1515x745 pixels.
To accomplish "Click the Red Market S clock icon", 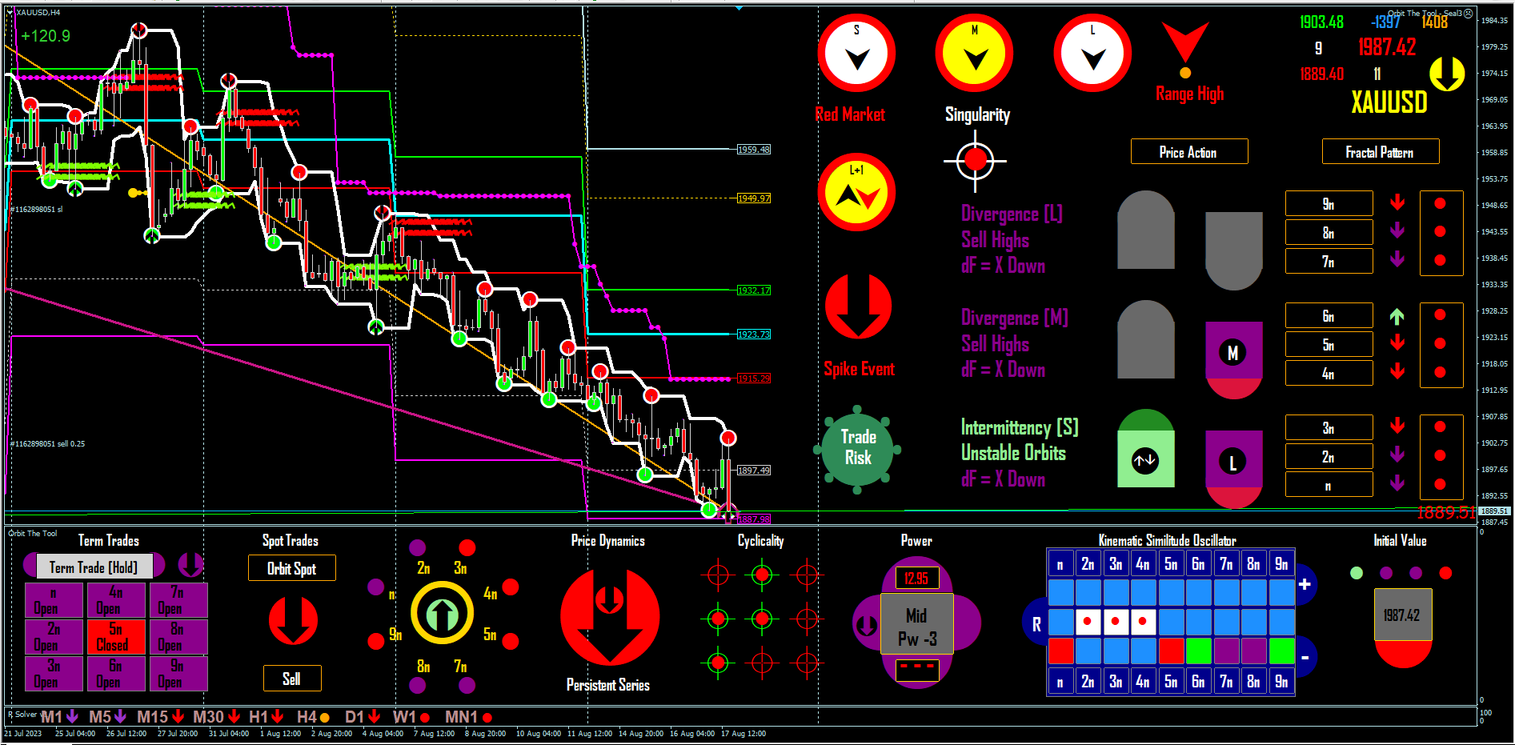I will [x=856, y=54].
